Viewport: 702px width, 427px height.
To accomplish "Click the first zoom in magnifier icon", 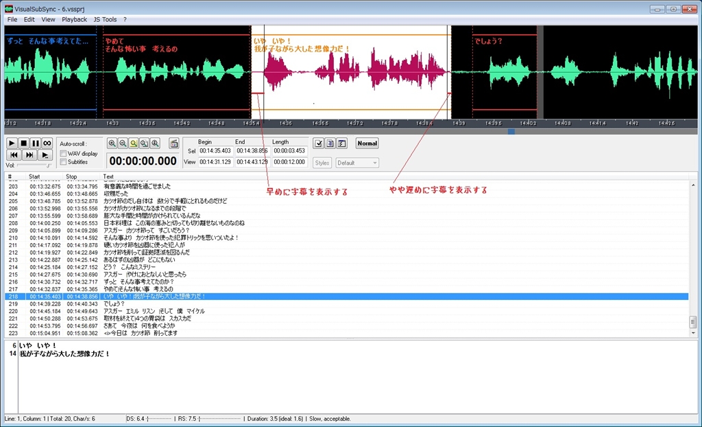I will (x=112, y=143).
